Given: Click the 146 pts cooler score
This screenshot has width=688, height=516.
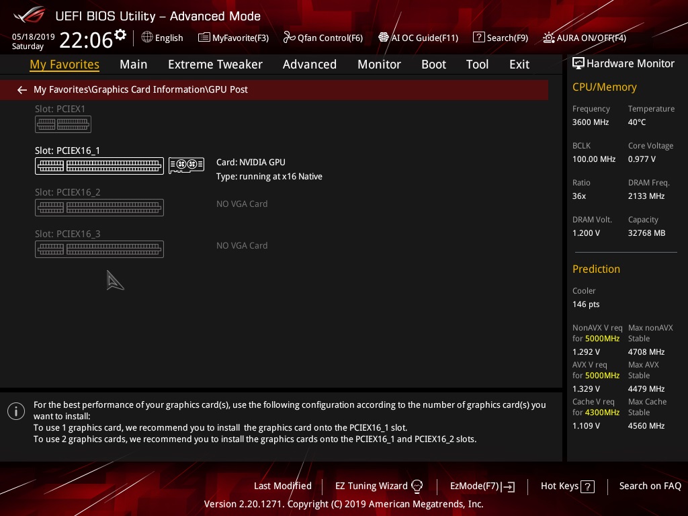Looking at the screenshot, I should tap(586, 304).
